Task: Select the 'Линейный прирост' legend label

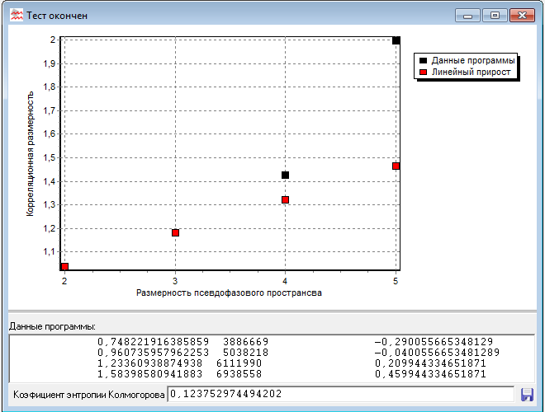Action: (x=472, y=72)
